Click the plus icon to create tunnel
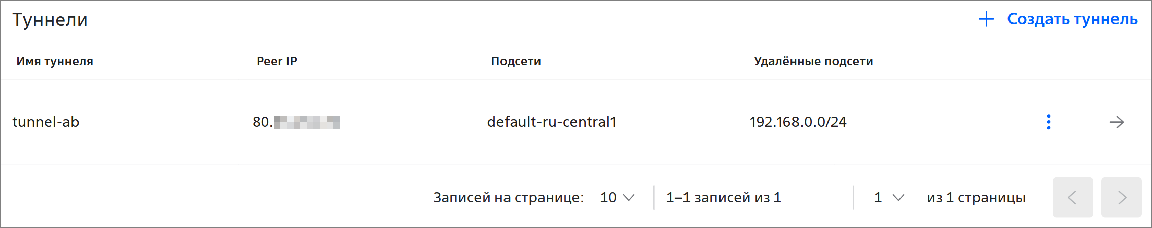 coord(986,19)
